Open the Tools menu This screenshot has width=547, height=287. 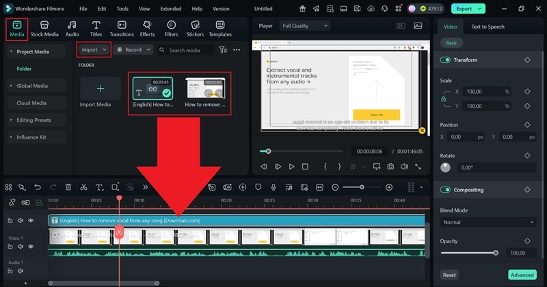[122, 9]
